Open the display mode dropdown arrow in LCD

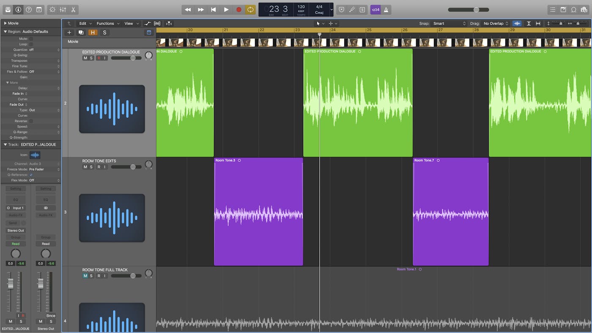pyautogui.click(x=332, y=9)
